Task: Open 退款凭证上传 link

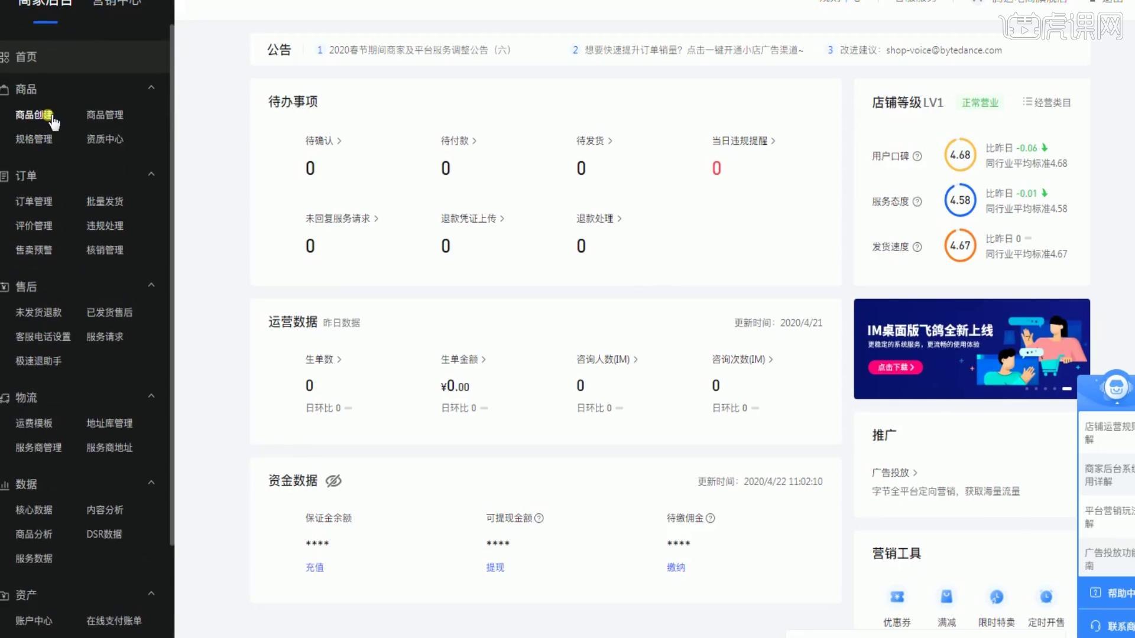Action: (472, 219)
